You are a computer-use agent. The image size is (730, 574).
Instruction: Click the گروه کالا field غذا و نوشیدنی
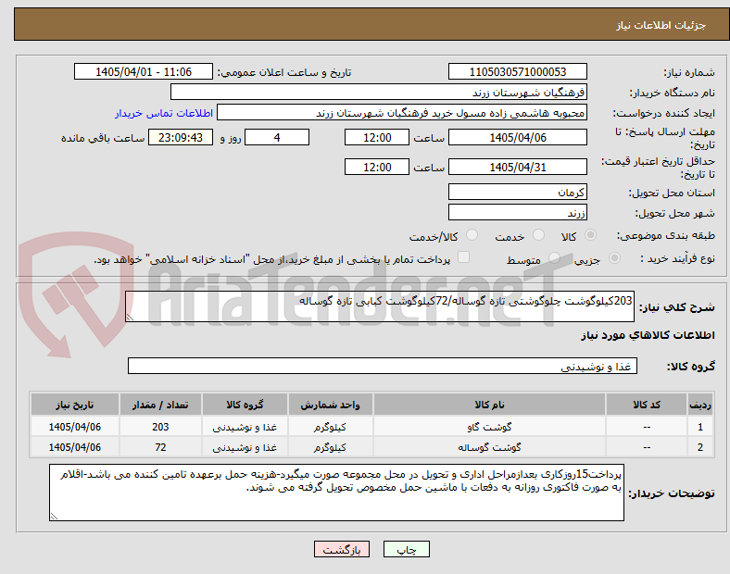(383, 366)
